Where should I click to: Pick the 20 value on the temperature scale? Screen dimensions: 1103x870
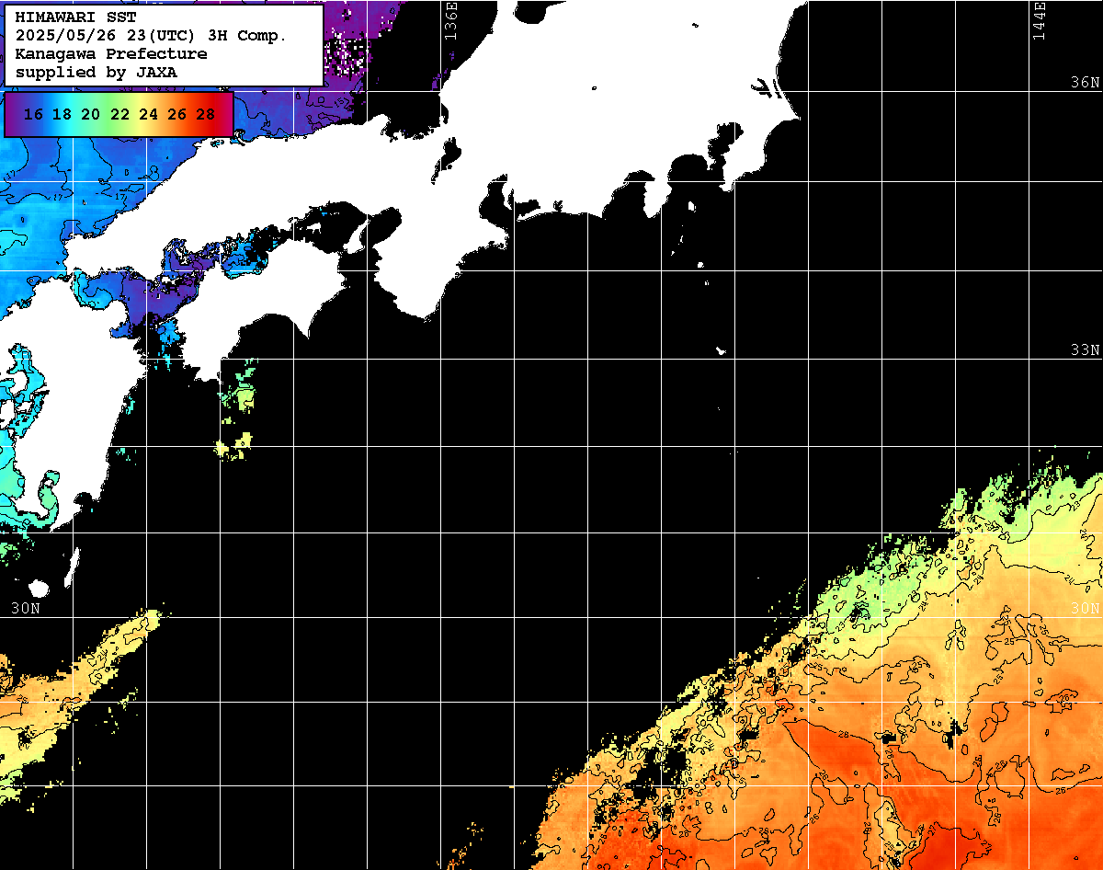coord(91,114)
